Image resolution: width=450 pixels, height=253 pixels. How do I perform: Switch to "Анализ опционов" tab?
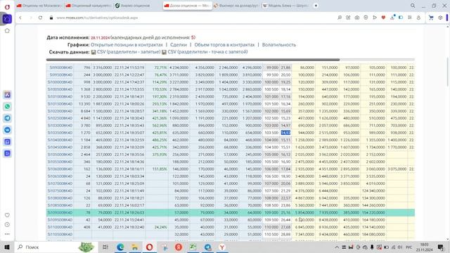click(x=138, y=6)
